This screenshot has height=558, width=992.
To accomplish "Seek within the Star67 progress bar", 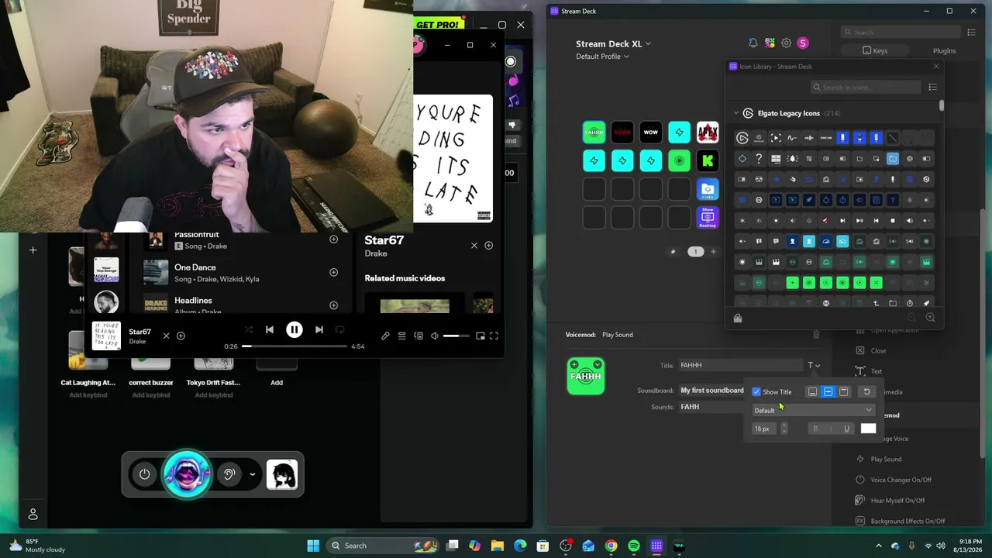I will click(x=294, y=346).
